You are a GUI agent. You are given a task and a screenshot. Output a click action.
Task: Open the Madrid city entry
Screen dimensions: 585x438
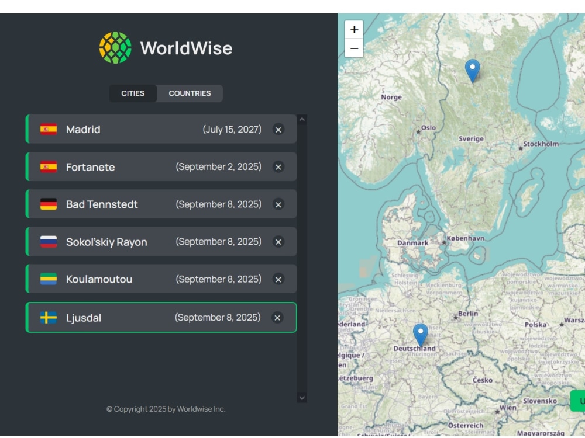pyautogui.click(x=161, y=129)
